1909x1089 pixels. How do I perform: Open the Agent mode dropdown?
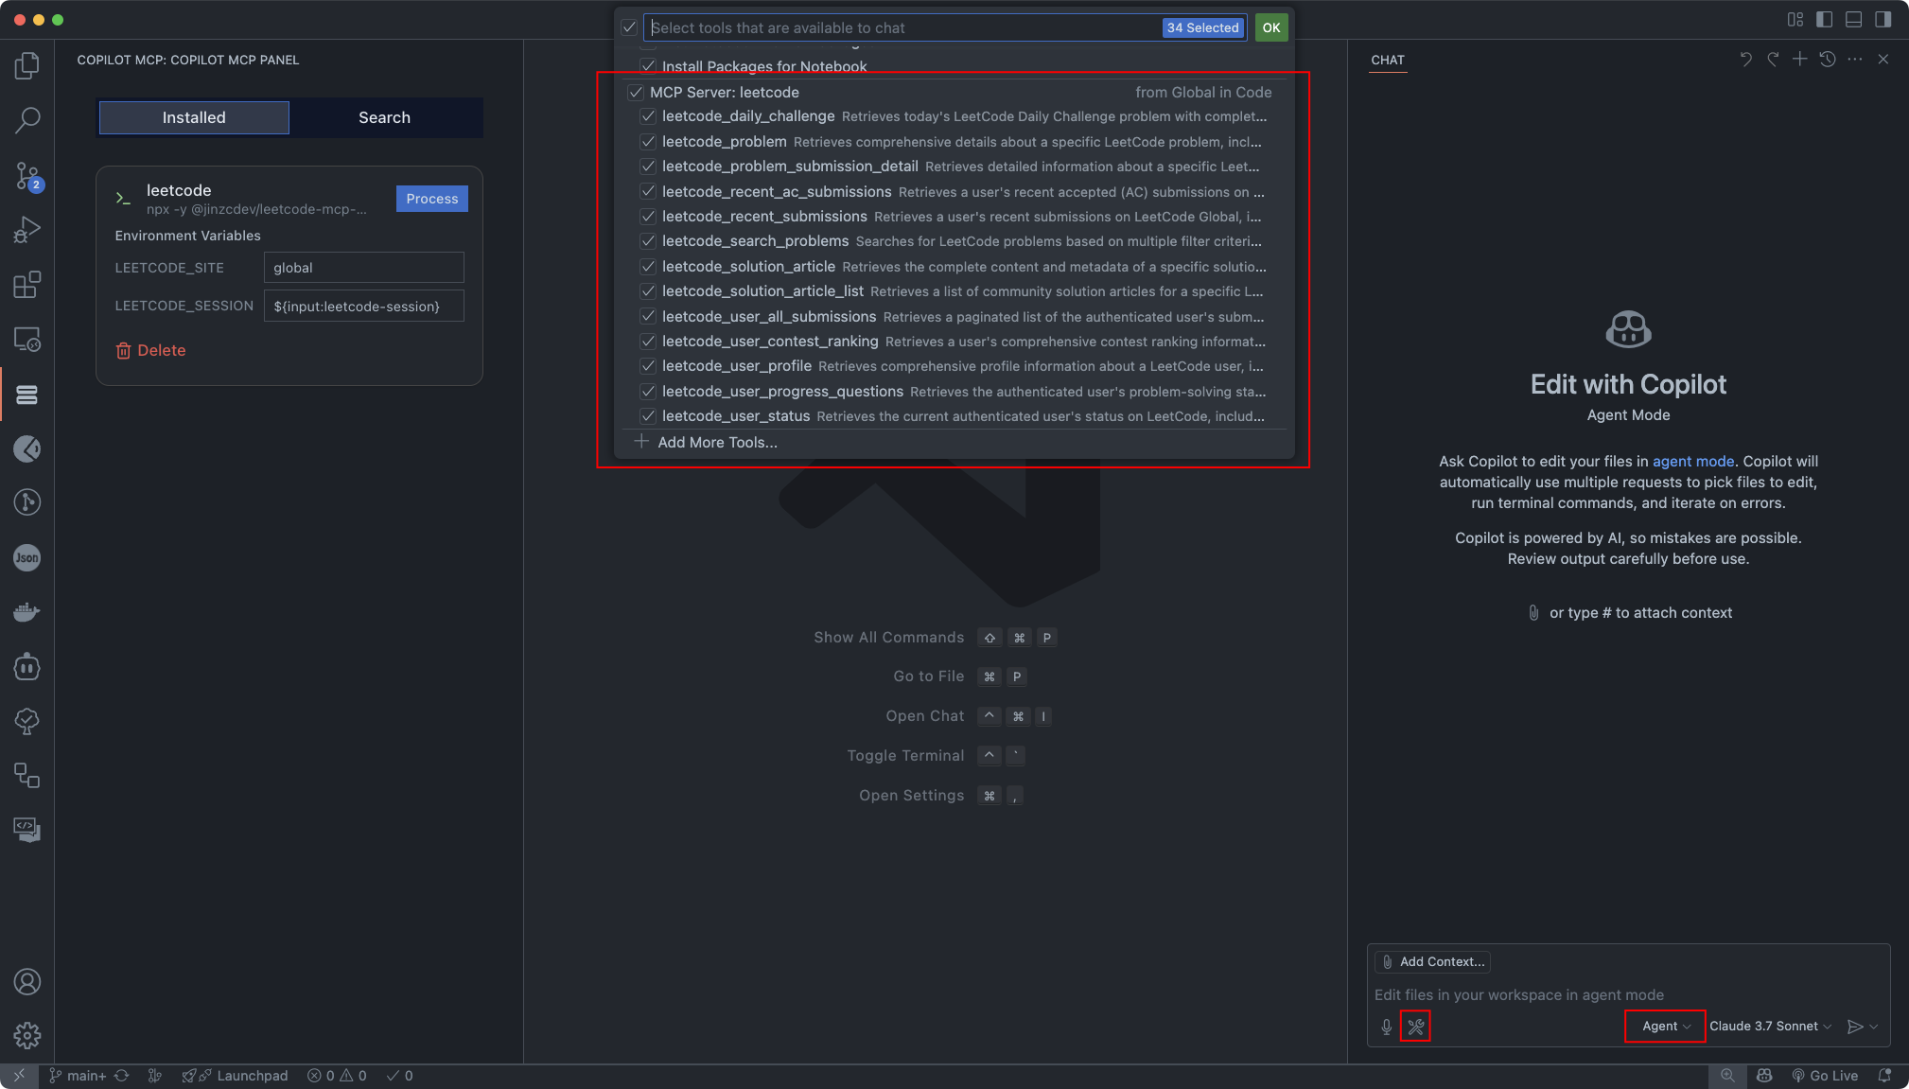[1665, 1027]
